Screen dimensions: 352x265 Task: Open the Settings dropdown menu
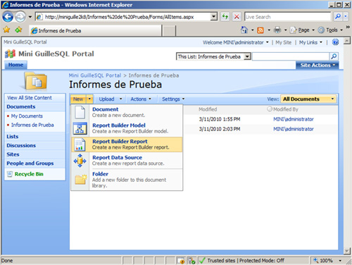[x=173, y=99]
